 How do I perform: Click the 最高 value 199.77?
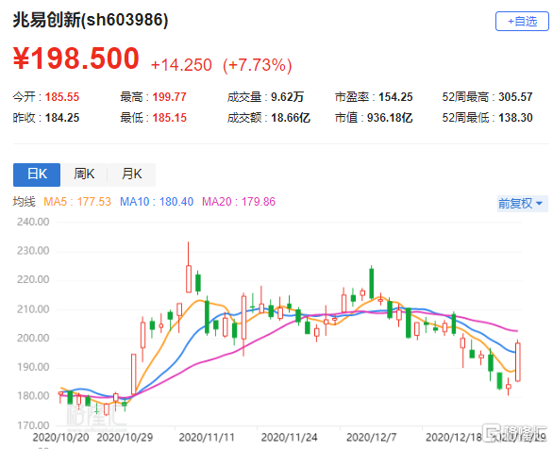click(x=169, y=97)
